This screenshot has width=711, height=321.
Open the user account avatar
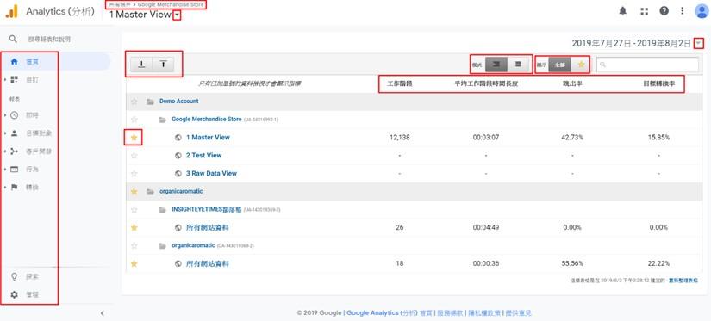[x=701, y=11]
